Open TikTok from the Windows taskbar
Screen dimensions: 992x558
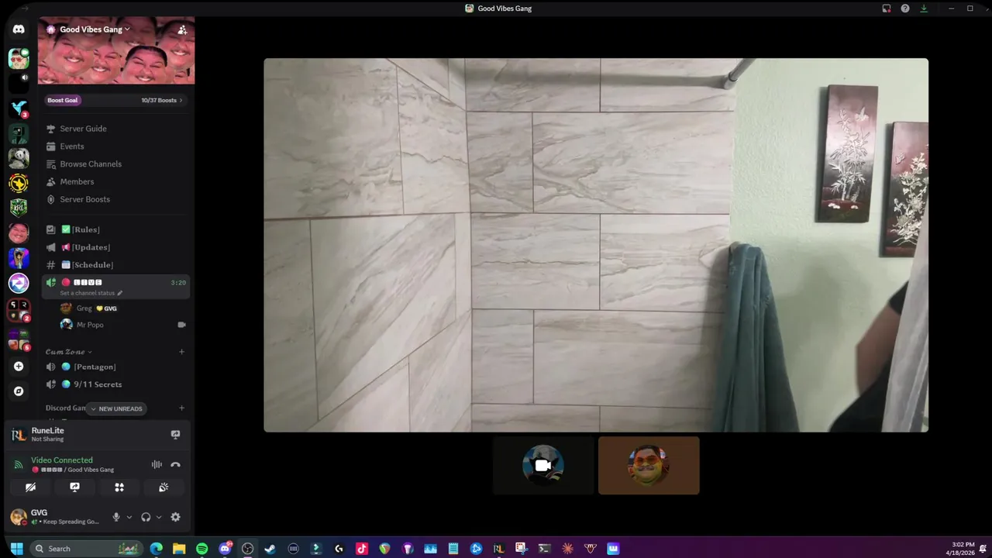362,549
